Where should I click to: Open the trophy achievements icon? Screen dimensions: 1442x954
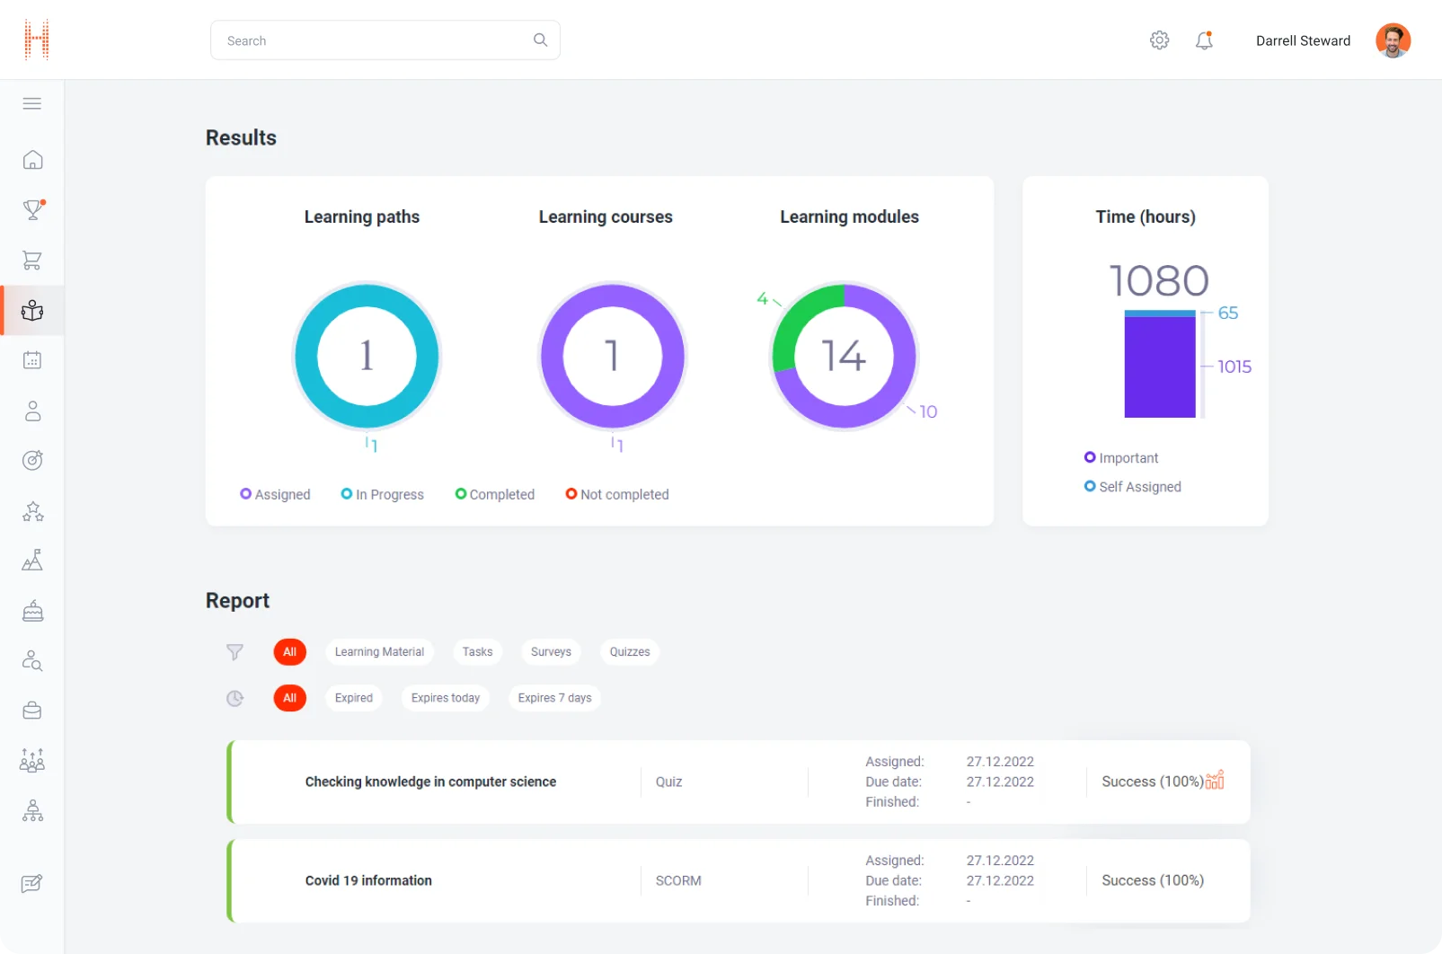pos(32,210)
